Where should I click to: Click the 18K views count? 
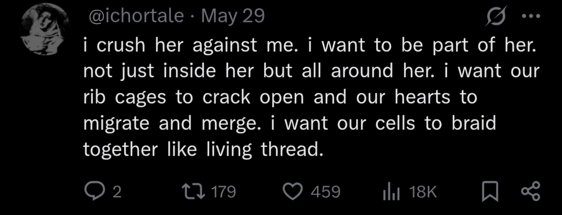(x=423, y=192)
